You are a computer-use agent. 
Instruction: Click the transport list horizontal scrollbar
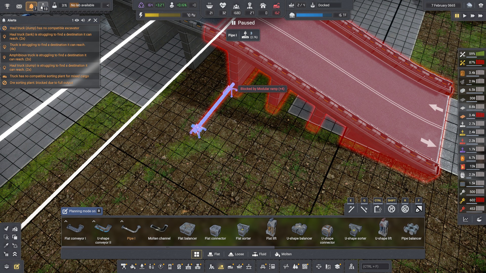(168, 247)
